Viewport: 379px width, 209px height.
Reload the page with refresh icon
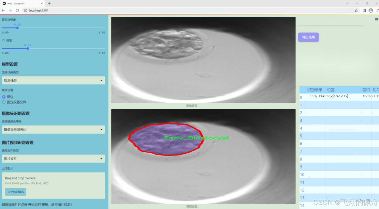point(17,10)
